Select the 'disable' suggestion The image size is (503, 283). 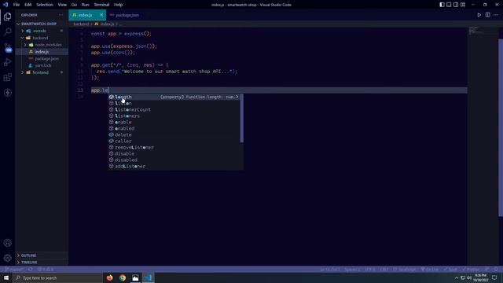[x=174, y=154]
